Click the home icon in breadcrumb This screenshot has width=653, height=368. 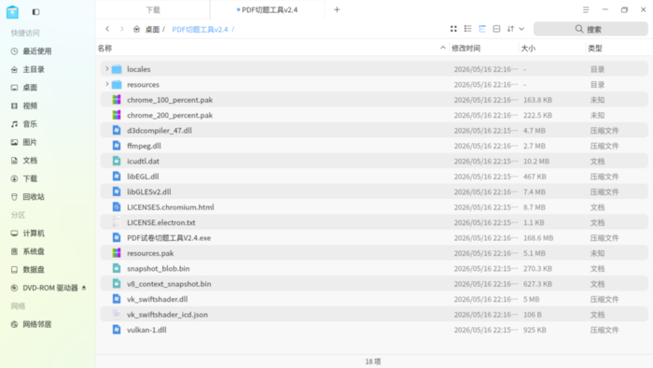click(136, 29)
